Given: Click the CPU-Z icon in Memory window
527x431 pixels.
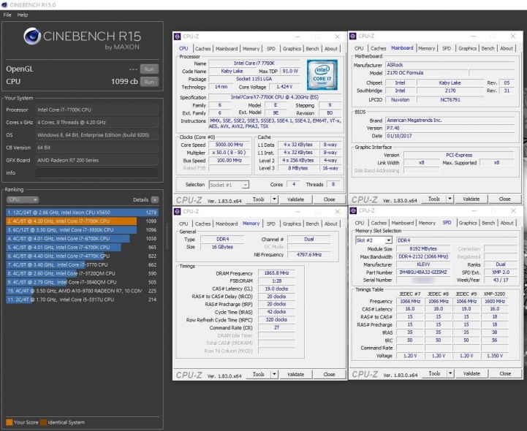Looking at the screenshot, I should coord(177,211).
